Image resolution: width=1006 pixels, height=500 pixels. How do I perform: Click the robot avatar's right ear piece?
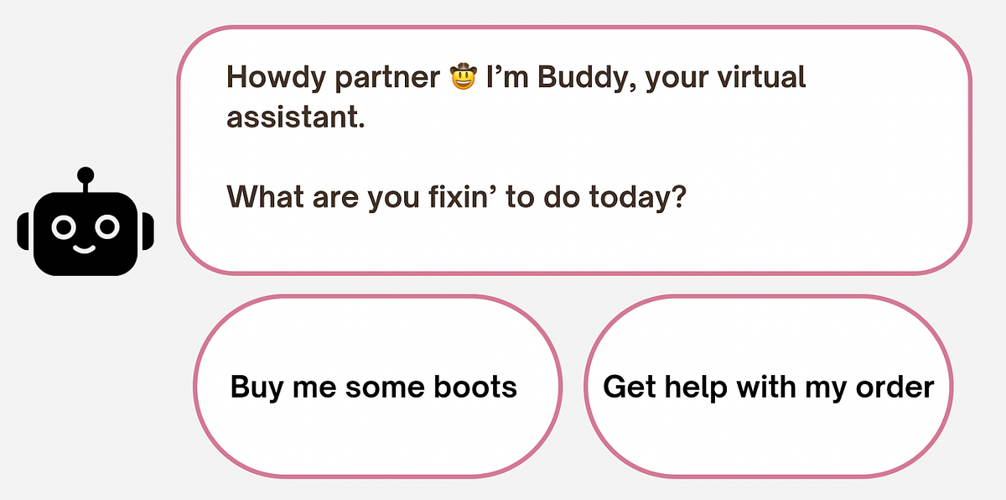click(x=148, y=231)
